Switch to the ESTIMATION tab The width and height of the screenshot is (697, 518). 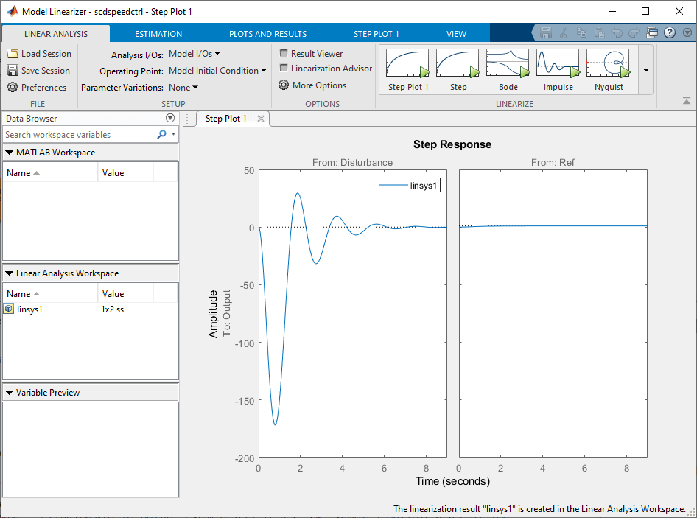tap(158, 33)
